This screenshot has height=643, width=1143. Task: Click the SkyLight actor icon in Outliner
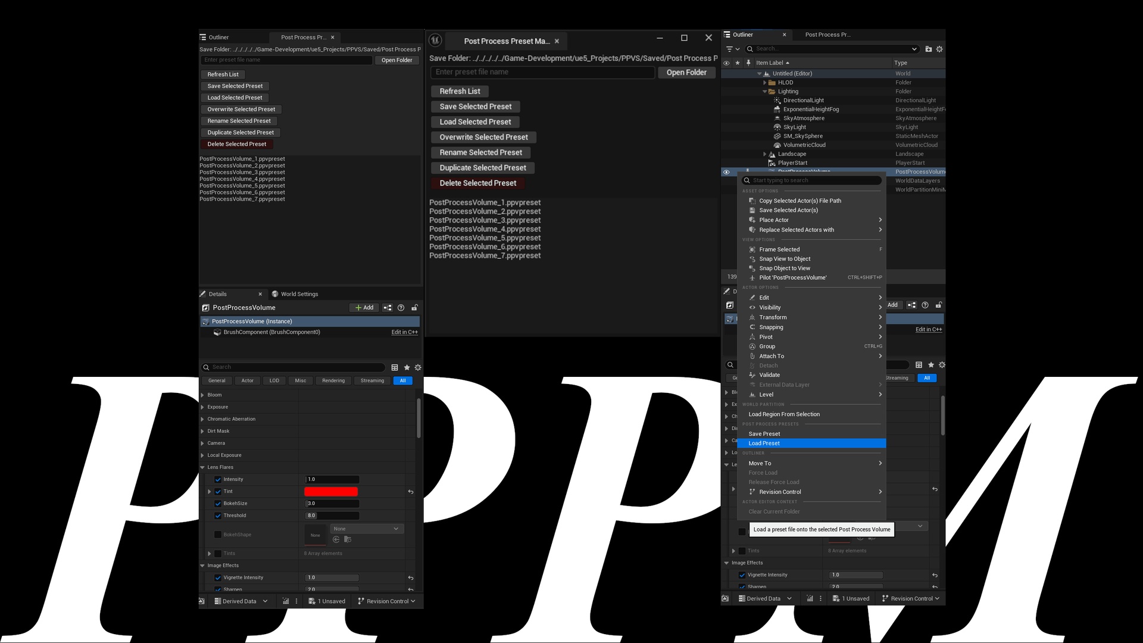point(777,127)
